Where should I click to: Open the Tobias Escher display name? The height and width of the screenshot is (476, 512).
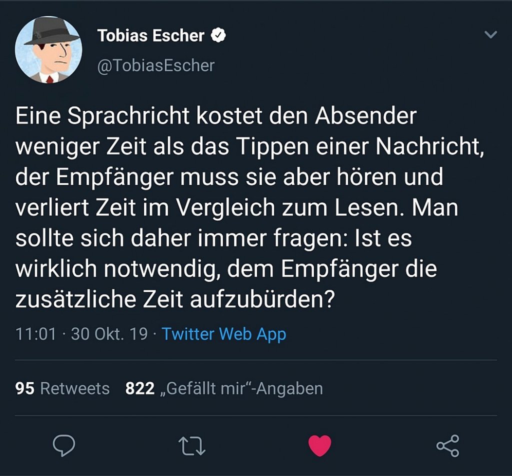(151, 35)
